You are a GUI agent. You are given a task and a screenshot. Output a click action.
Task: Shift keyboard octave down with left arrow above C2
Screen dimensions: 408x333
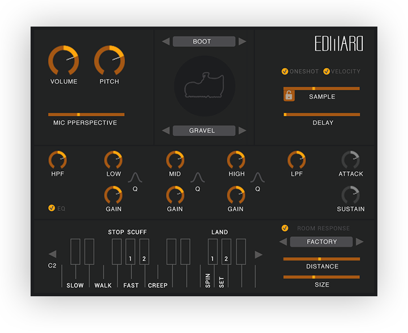point(52,254)
